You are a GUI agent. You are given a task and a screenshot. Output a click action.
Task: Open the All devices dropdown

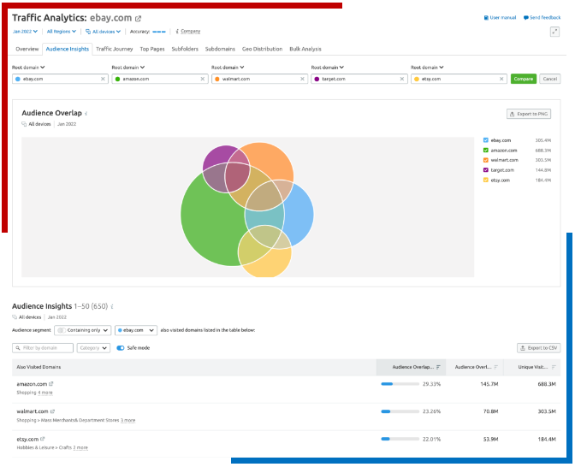(103, 32)
